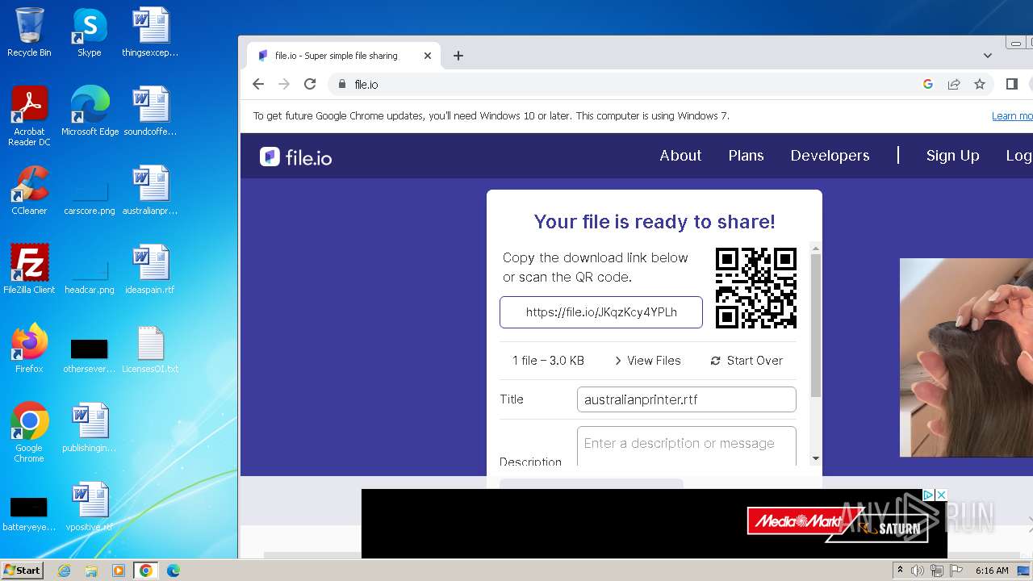Open Chrome side panel
The image size is (1033, 581).
1012,84
